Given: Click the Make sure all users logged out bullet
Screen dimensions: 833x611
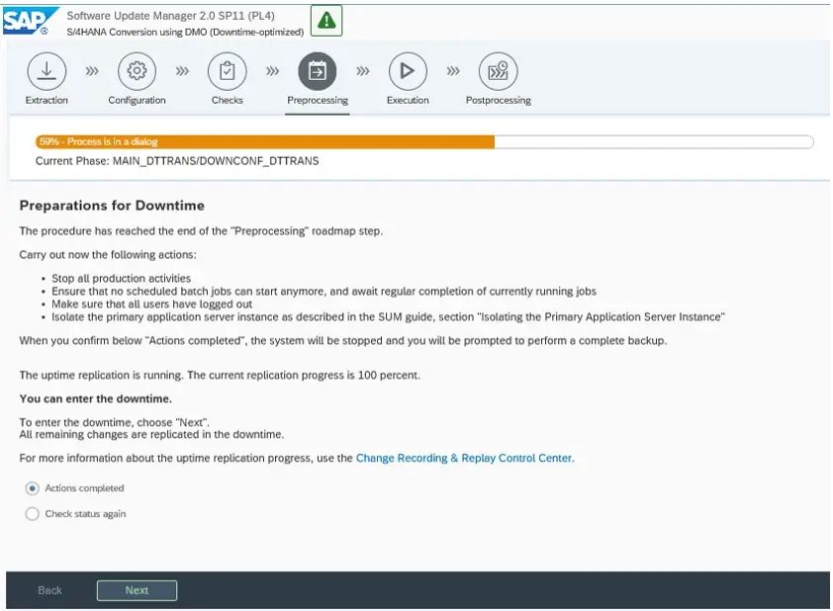Looking at the screenshot, I should [x=152, y=305].
